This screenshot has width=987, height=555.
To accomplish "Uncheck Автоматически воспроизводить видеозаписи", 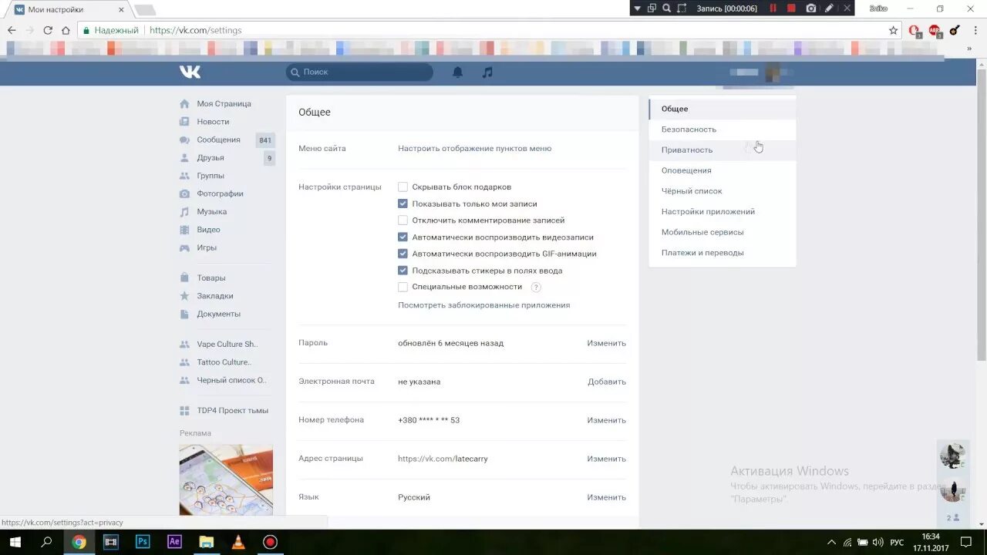I will click(x=403, y=237).
